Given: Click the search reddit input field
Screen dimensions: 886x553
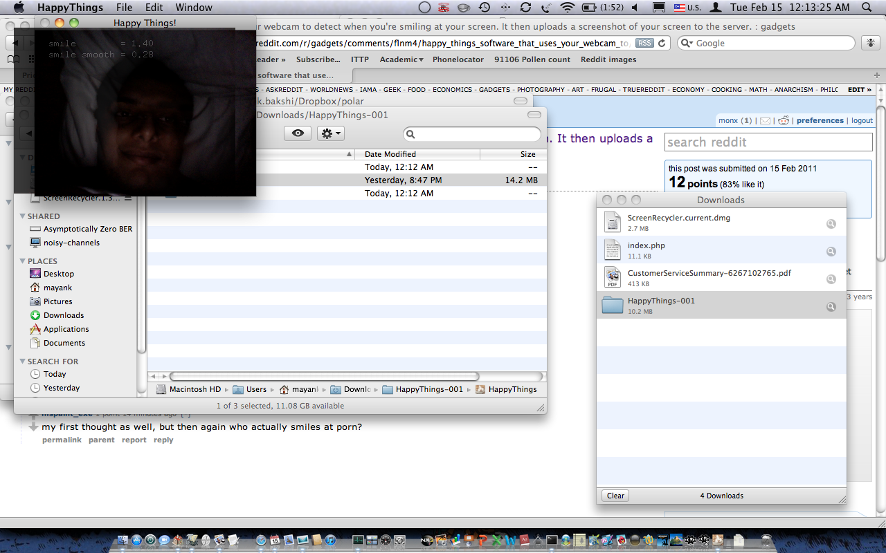Looking at the screenshot, I should (768, 142).
